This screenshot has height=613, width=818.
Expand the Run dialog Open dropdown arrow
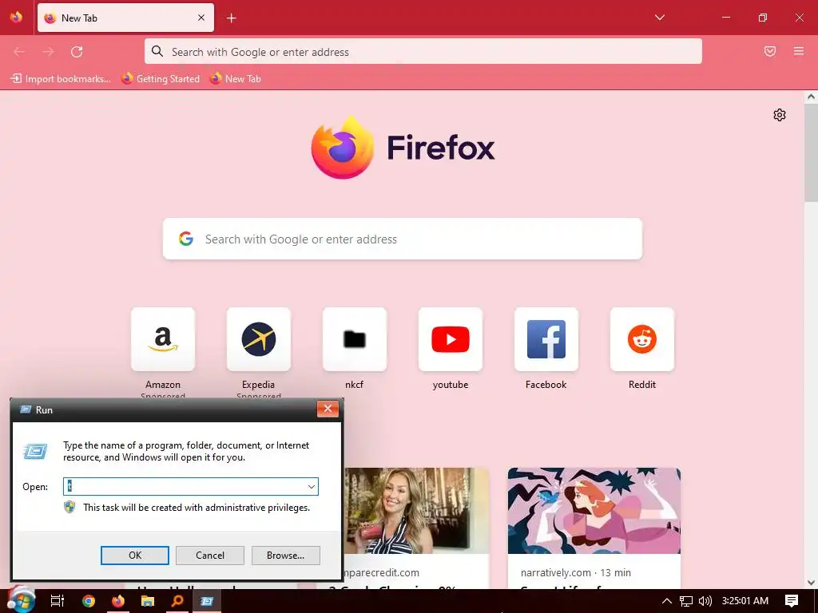point(312,487)
